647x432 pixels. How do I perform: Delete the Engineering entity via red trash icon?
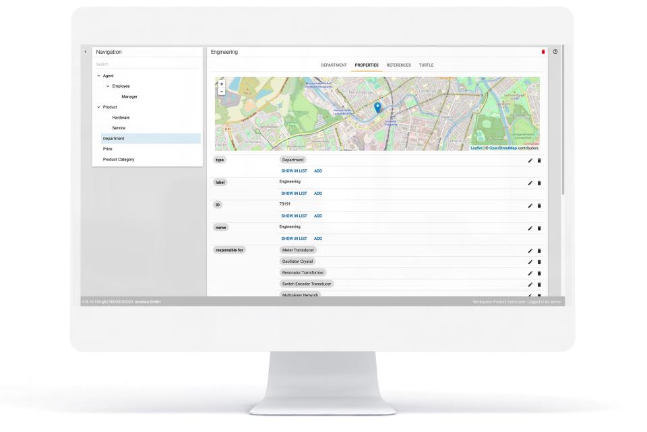[543, 51]
